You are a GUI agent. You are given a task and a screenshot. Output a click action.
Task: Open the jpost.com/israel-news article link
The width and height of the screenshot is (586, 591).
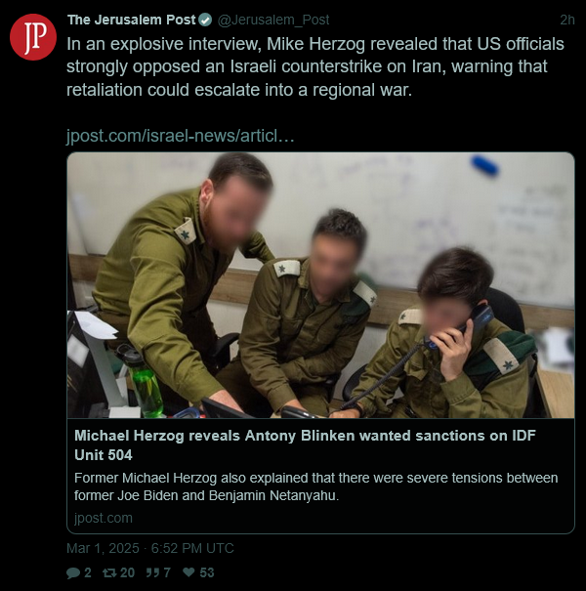(180, 136)
